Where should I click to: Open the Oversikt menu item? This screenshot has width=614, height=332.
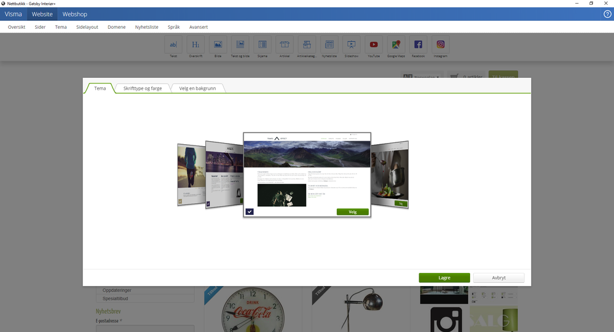click(17, 27)
